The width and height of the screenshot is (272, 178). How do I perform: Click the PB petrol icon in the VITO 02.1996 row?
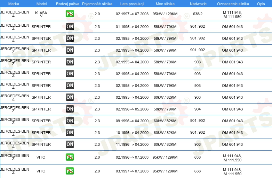pos(70,157)
